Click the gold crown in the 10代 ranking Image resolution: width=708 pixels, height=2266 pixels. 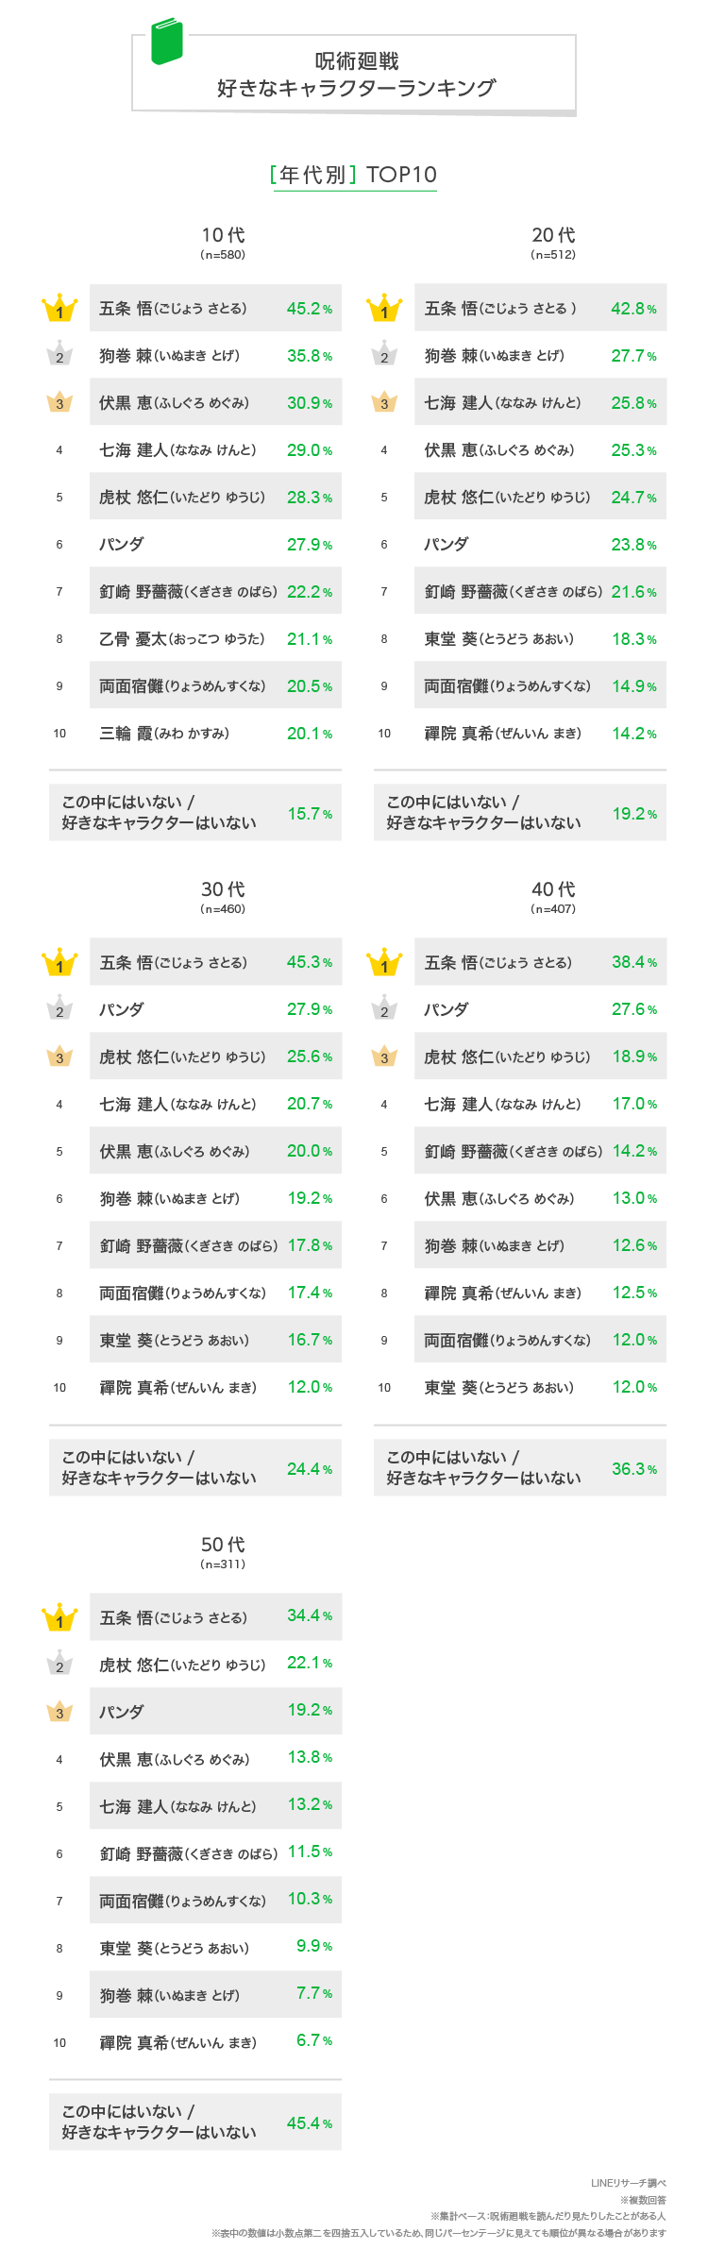pyautogui.click(x=59, y=309)
